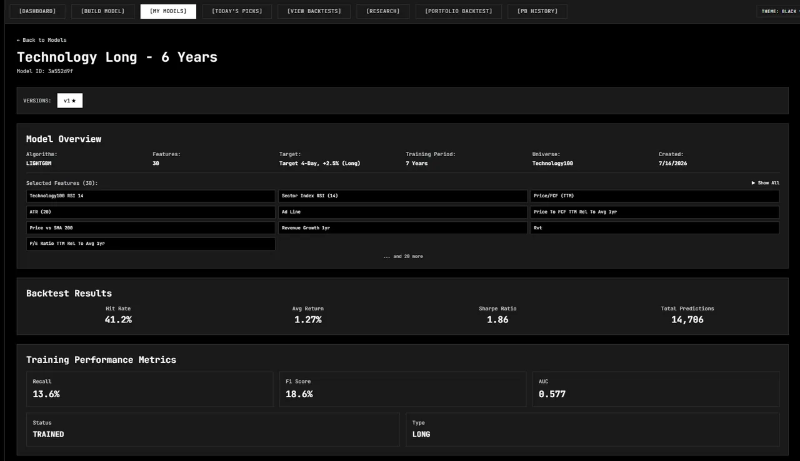
Task: Change the Theme: Black selector
Action: pos(778,11)
